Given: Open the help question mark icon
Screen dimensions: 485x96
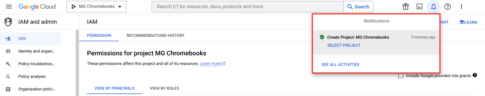Looking at the screenshot, I should point(448,7).
